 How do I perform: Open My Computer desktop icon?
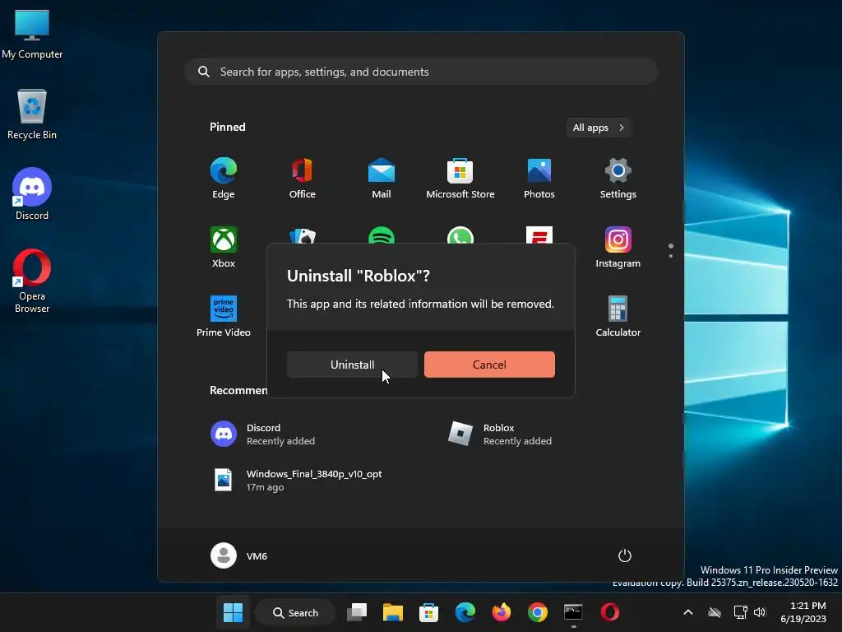32,33
